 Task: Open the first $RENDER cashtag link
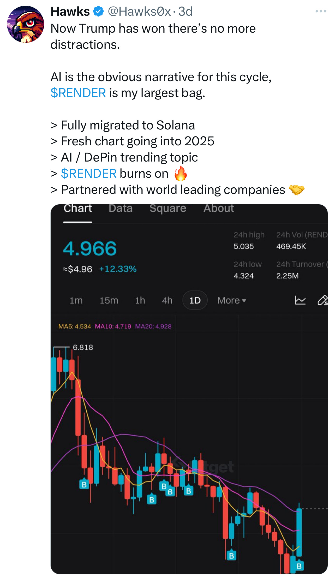tap(78, 93)
